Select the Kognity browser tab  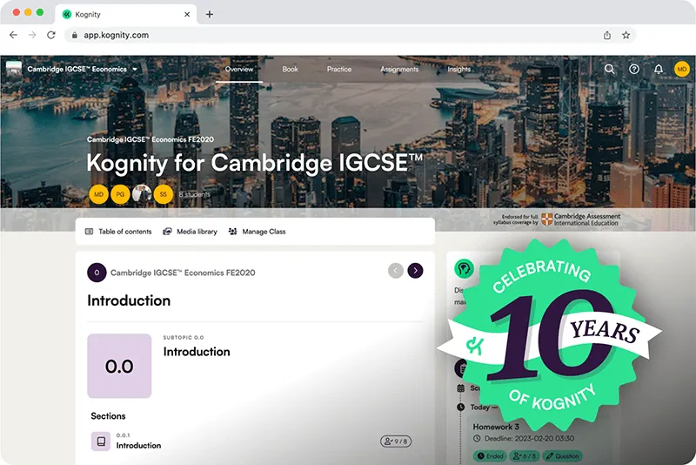click(126, 14)
